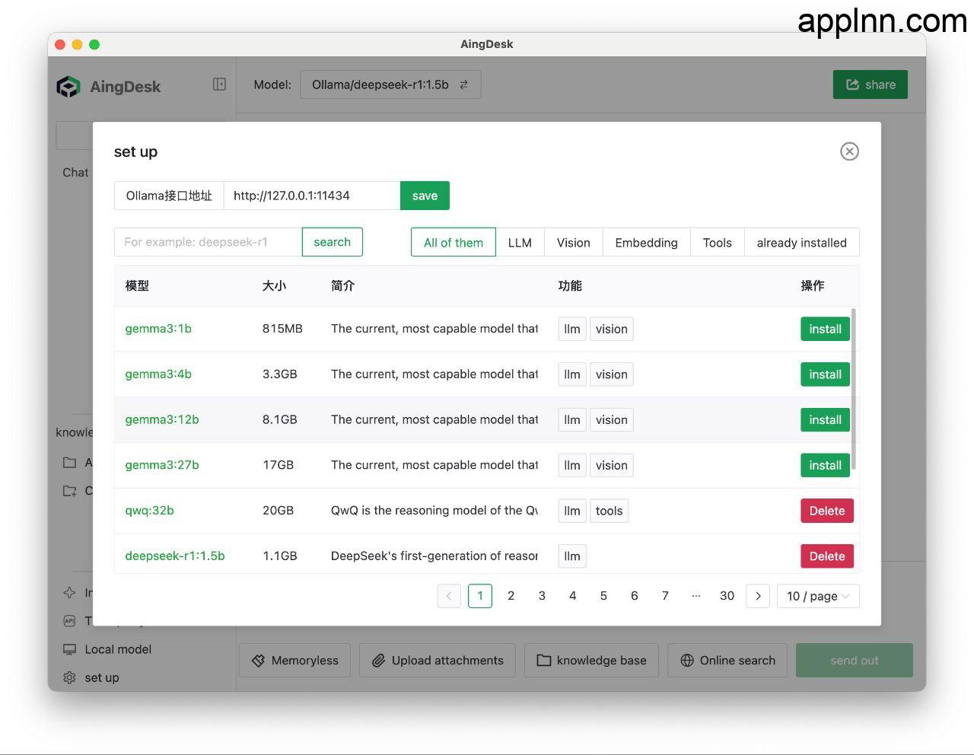Save the Ollama interface address
This screenshot has height=755, width=974.
click(425, 196)
